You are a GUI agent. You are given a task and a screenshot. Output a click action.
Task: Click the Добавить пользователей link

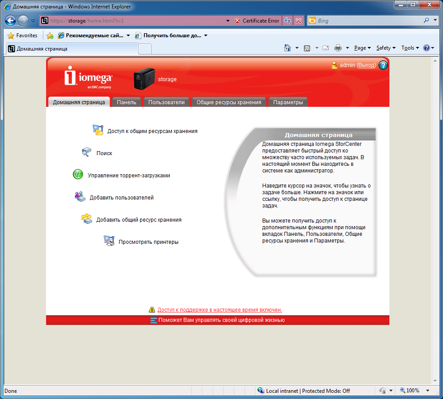pyautogui.click(x=122, y=198)
